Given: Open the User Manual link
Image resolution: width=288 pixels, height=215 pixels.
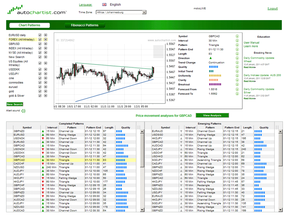Looking at the screenshot, I should (x=251, y=43).
